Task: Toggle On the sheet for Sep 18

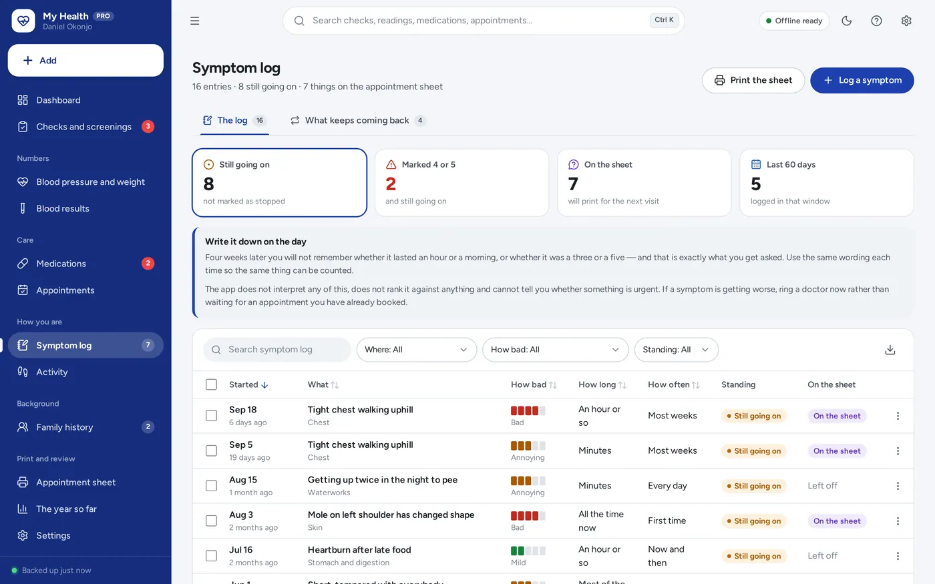Action: pyautogui.click(x=837, y=416)
